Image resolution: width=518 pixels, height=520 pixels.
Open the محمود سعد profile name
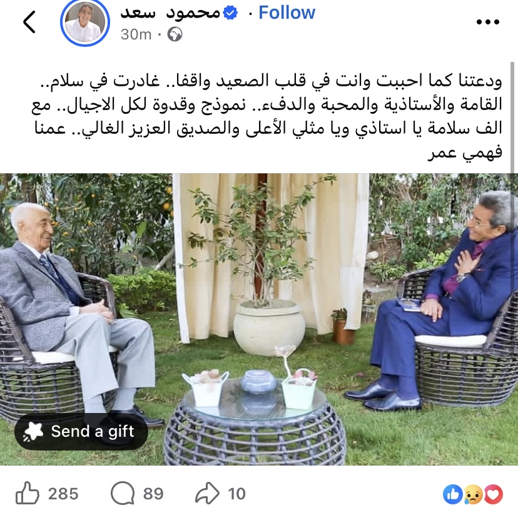170,13
